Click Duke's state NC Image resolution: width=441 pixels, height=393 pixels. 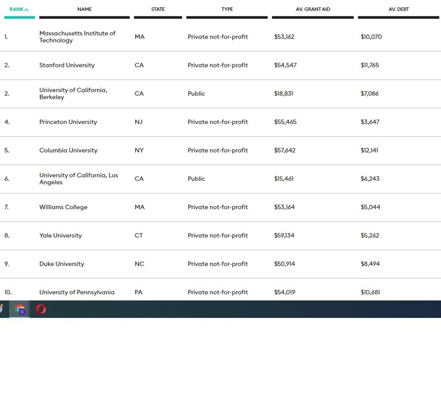(139, 264)
